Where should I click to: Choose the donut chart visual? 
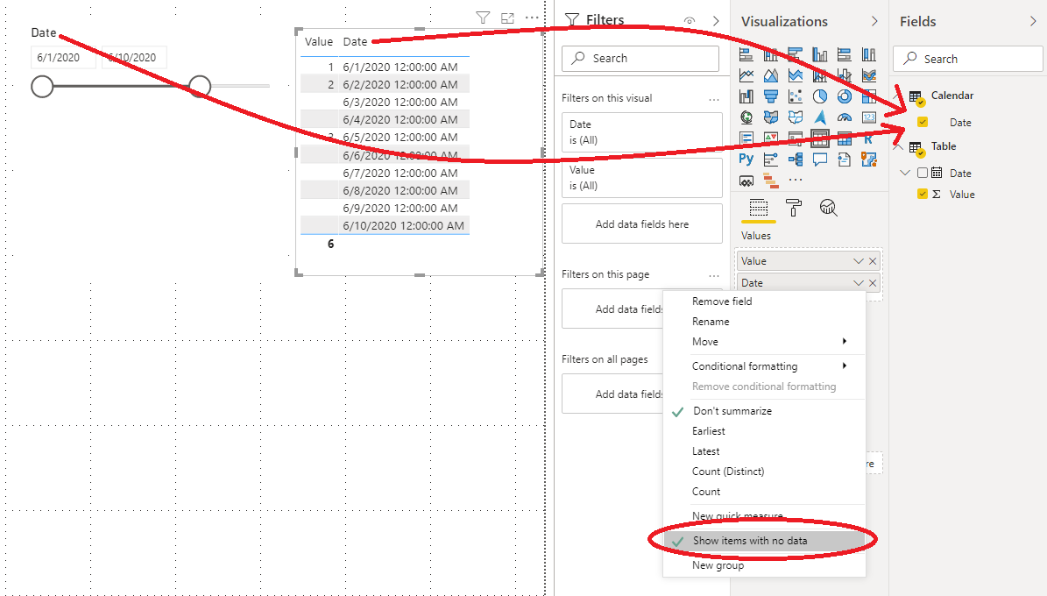click(x=845, y=96)
